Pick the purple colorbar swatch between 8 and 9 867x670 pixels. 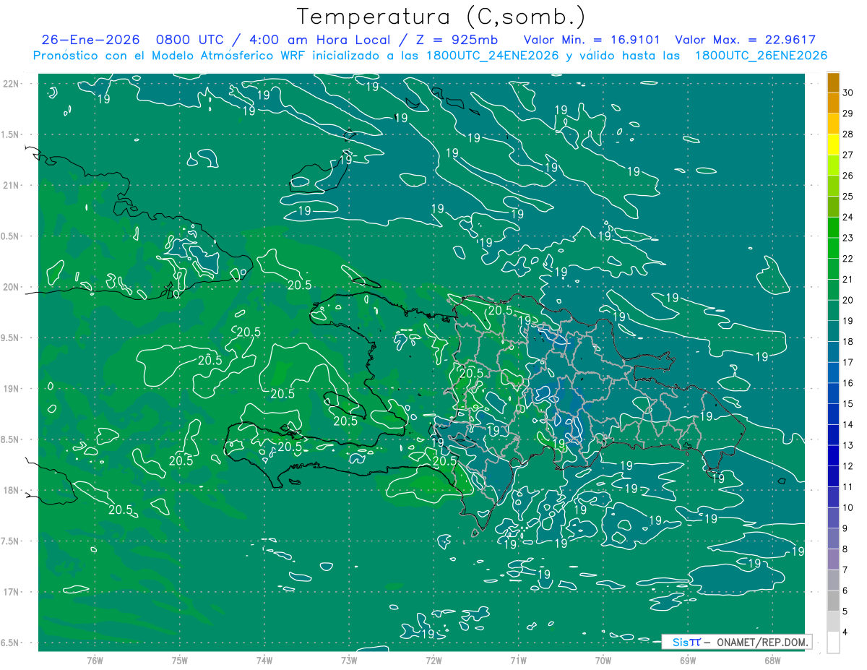pos(833,538)
